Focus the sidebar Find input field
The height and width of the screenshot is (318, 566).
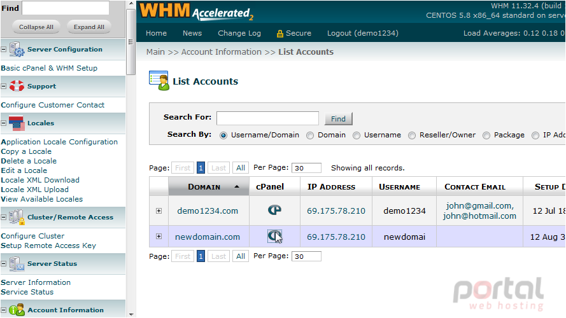(66, 8)
